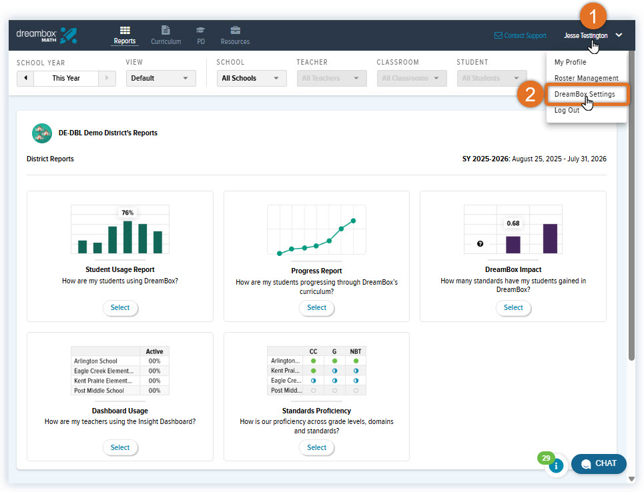644x492 pixels.
Task: Choose DreamBox Settings from the menu
Action: click(586, 95)
